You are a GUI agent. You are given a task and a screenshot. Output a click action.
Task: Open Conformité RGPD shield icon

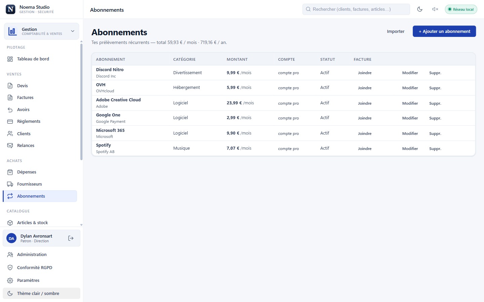(x=10, y=268)
